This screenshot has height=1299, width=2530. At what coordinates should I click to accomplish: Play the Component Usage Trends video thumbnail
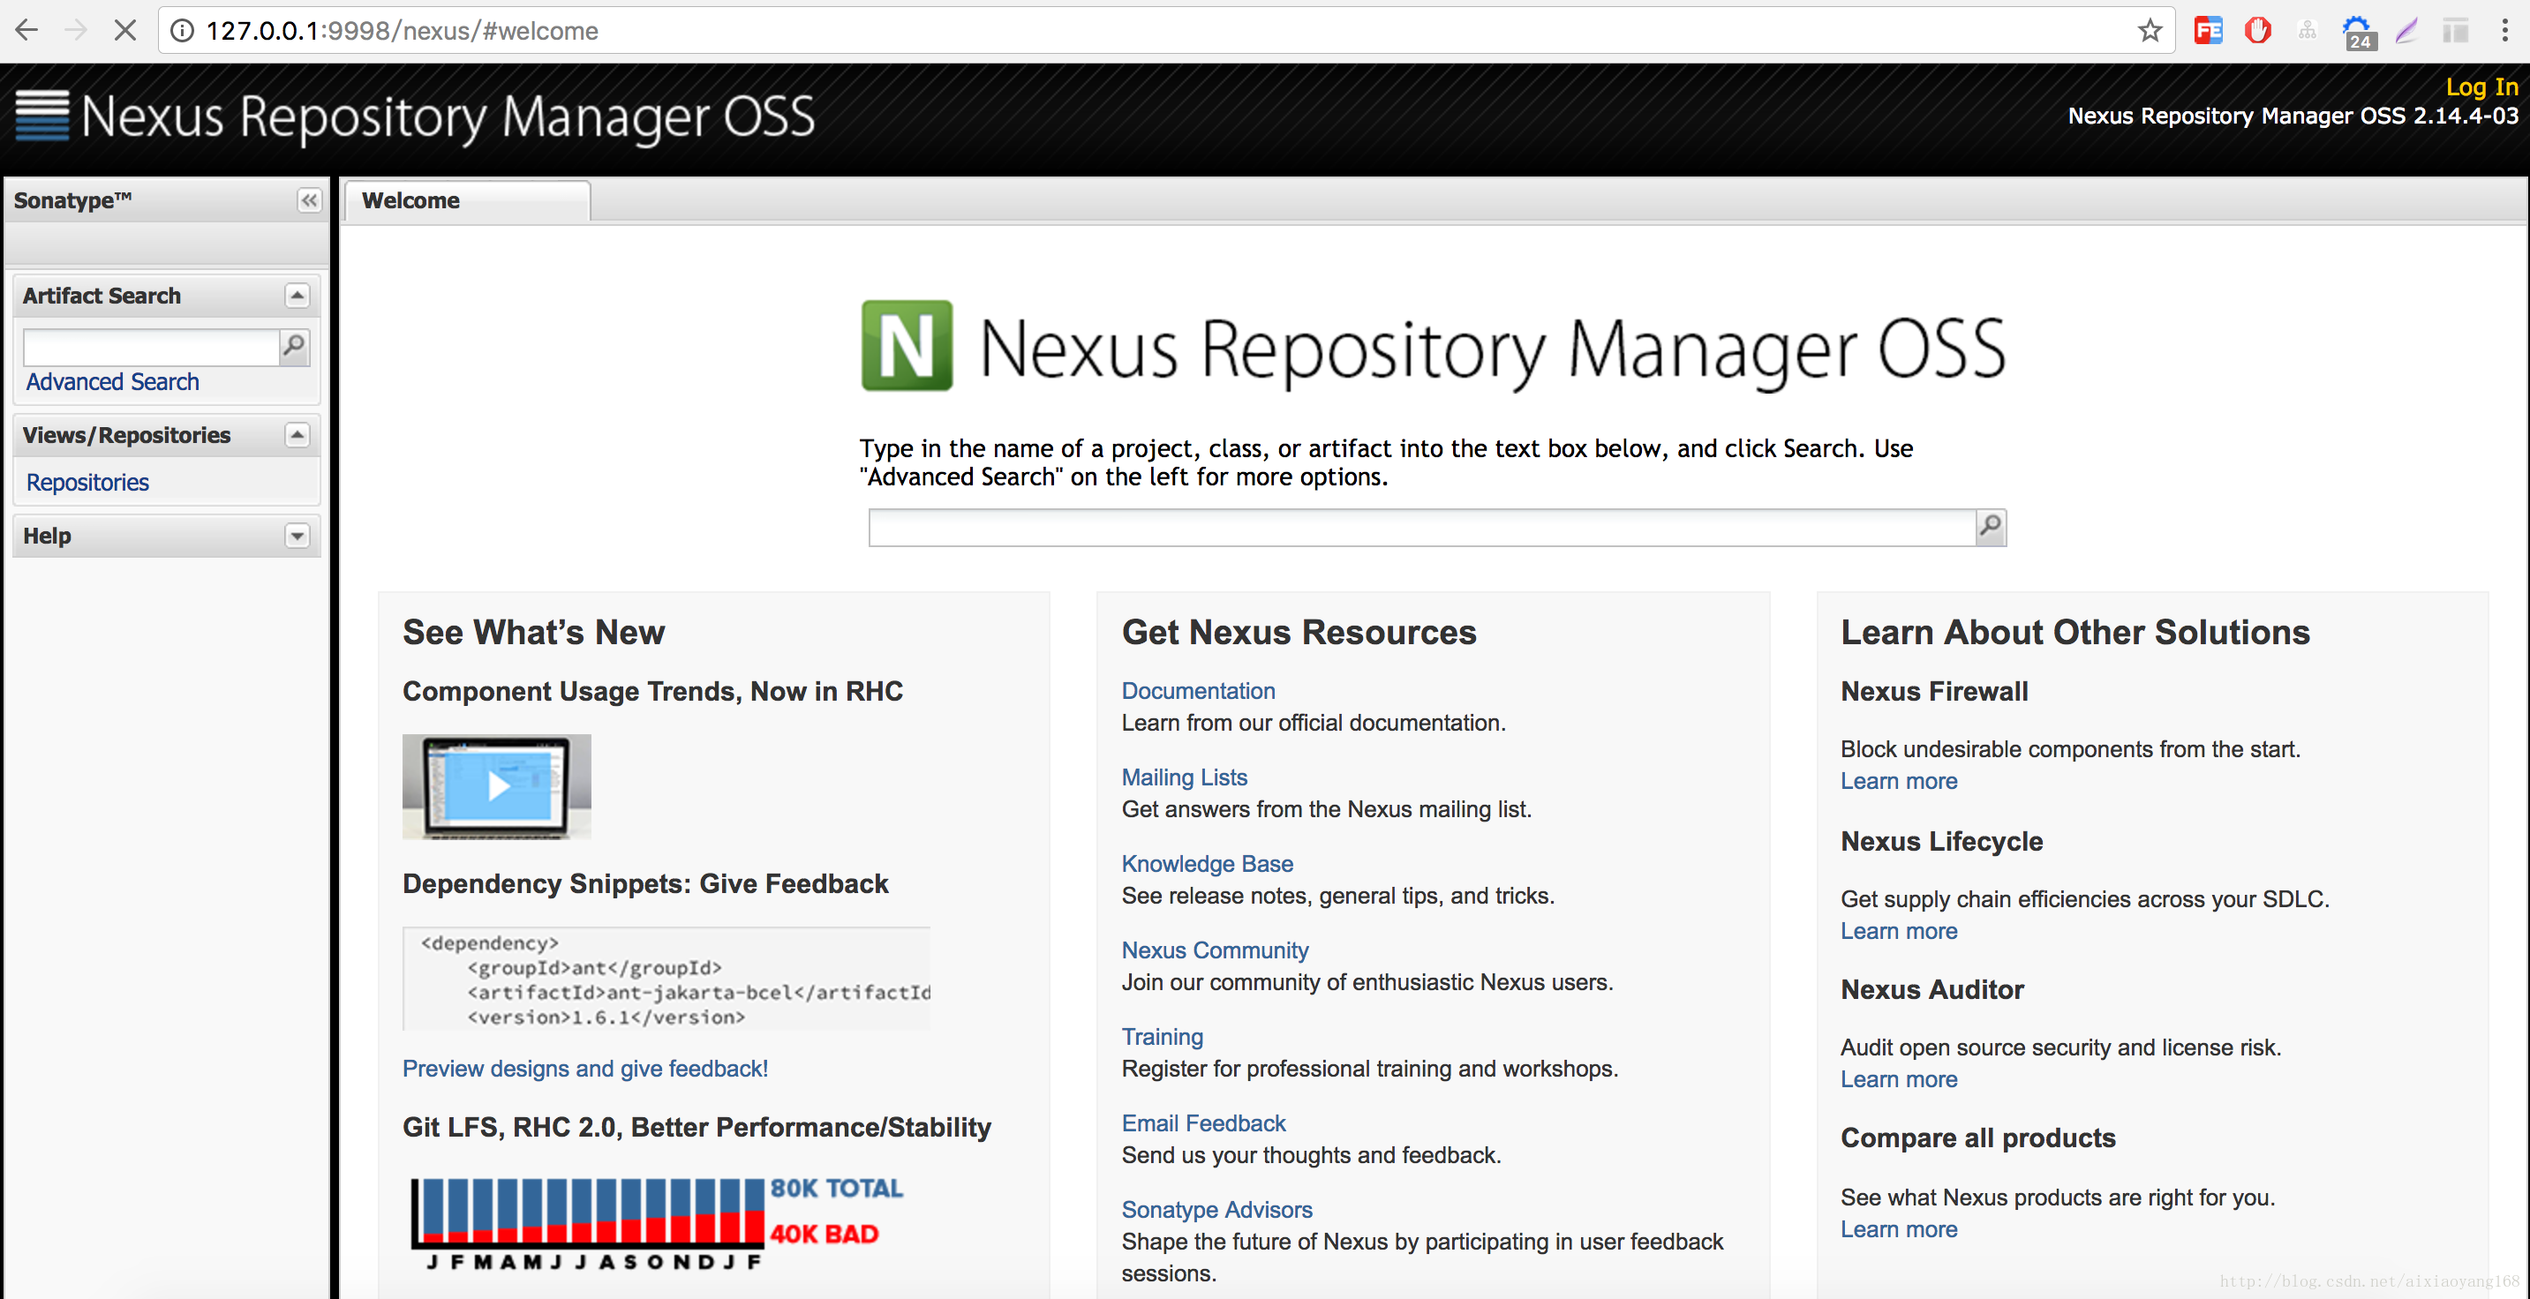pos(497,786)
